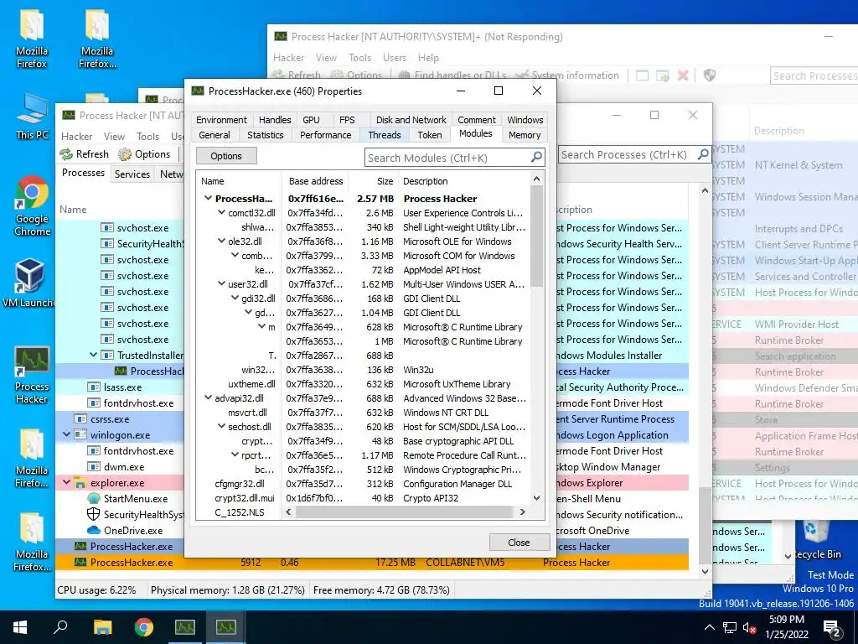
Task: Open the Hacker menu in front window
Action: pos(76,137)
